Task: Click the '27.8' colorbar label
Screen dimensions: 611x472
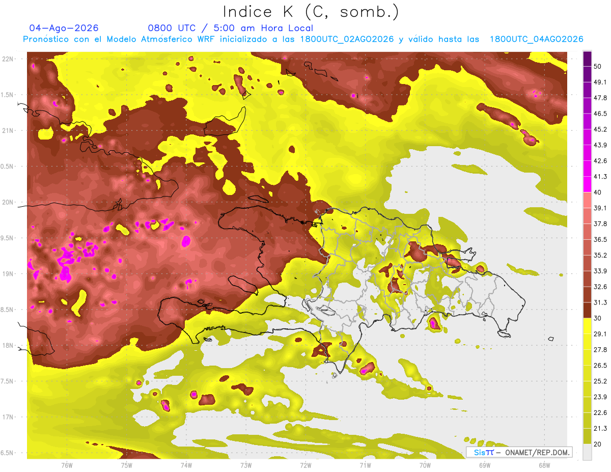Action: tap(600, 350)
